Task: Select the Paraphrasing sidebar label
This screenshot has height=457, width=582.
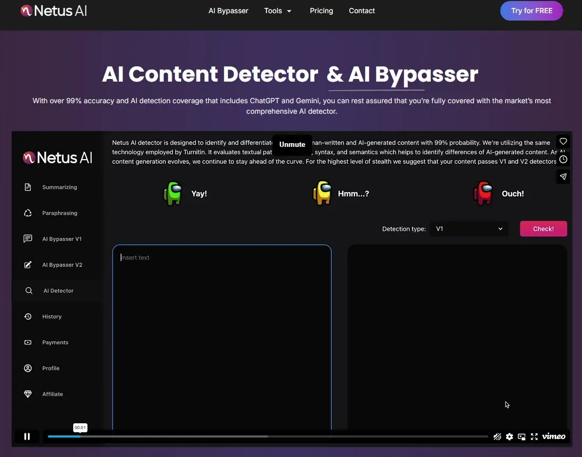Action: (x=60, y=213)
